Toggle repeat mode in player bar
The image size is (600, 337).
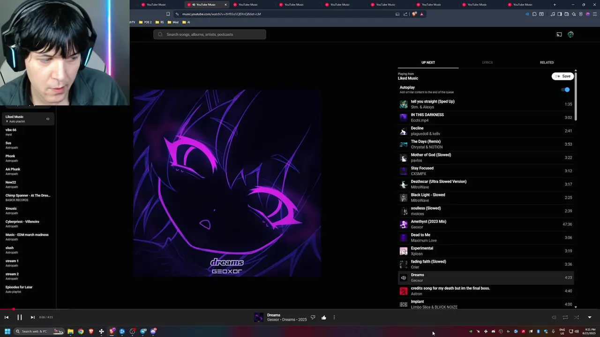pos(565,317)
